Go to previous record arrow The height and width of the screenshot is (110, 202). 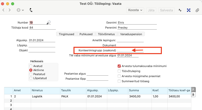pyautogui.click(x=4, y=10)
